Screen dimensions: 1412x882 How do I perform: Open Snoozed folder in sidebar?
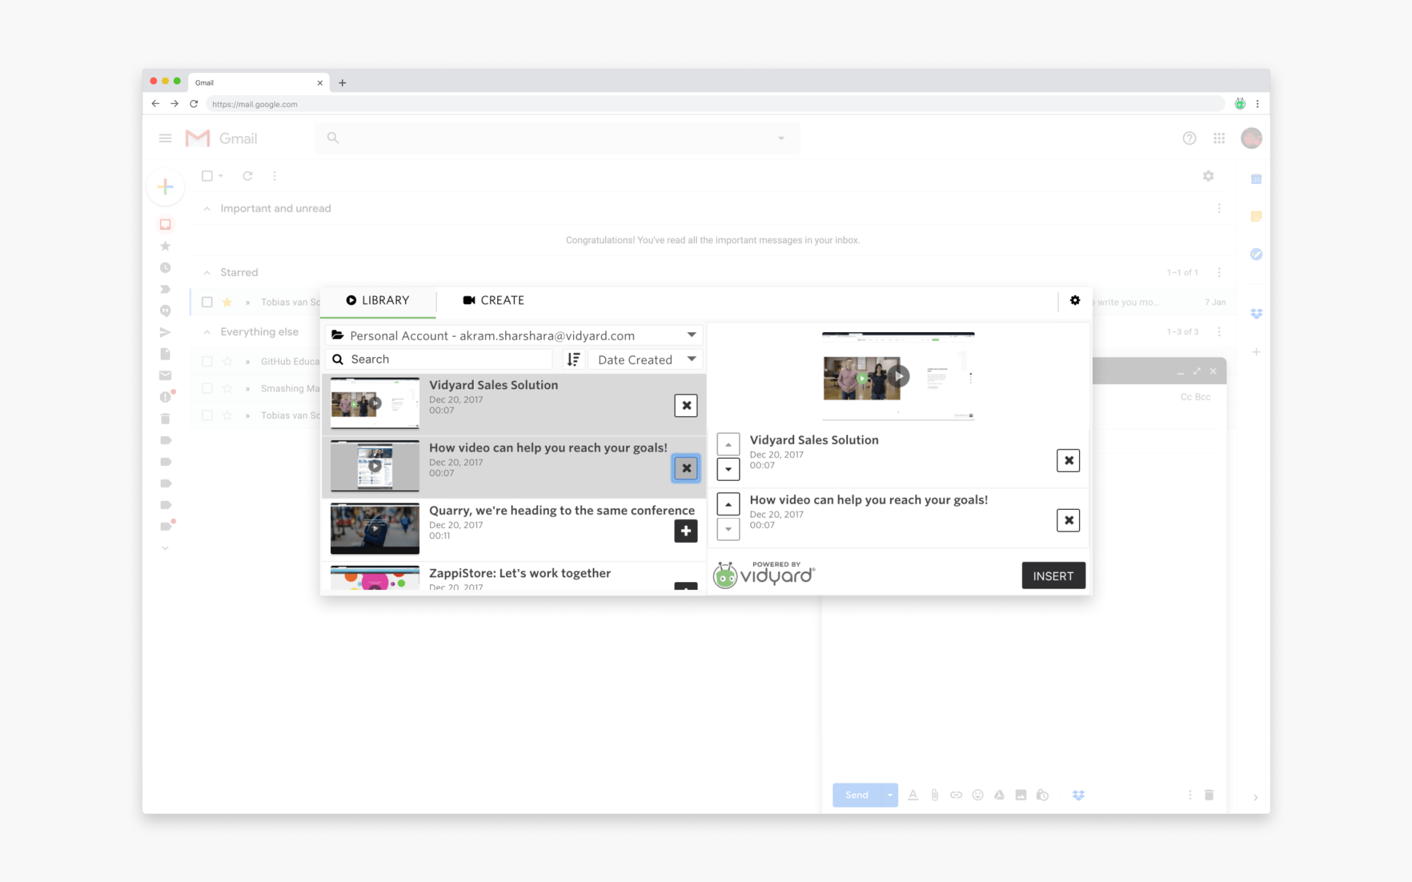[x=165, y=268]
